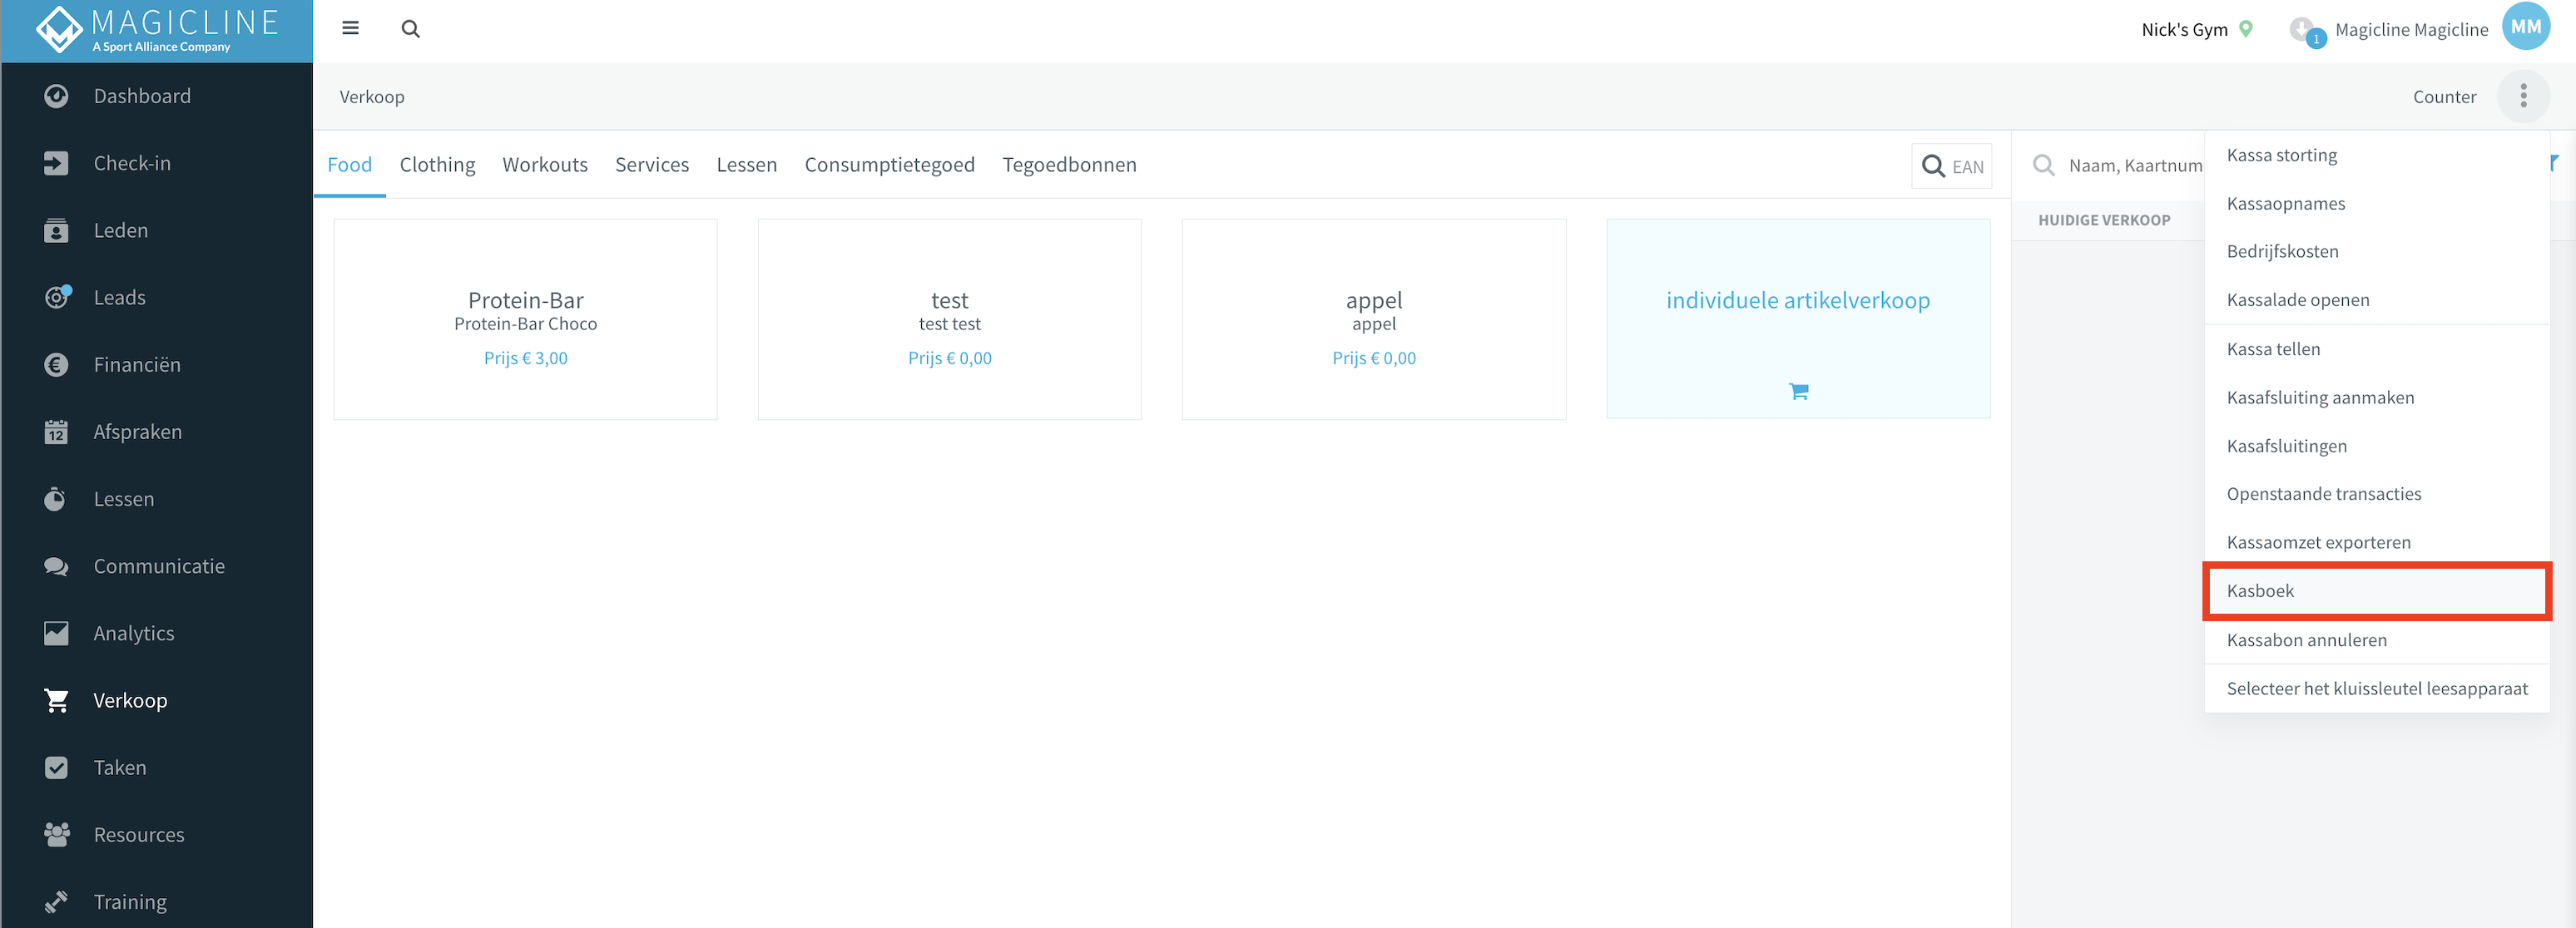This screenshot has height=928, width=2576.
Task: Choose Kassabon annuleren
Action: click(2376, 639)
